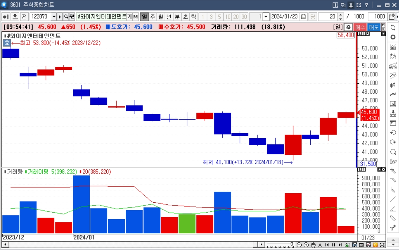Open the stock code 122870 dropdown
Viewport: 399px width, 250px height.
pyautogui.click(x=54, y=17)
